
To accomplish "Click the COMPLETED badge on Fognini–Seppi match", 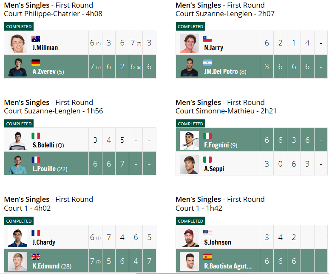I will [x=190, y=124].
